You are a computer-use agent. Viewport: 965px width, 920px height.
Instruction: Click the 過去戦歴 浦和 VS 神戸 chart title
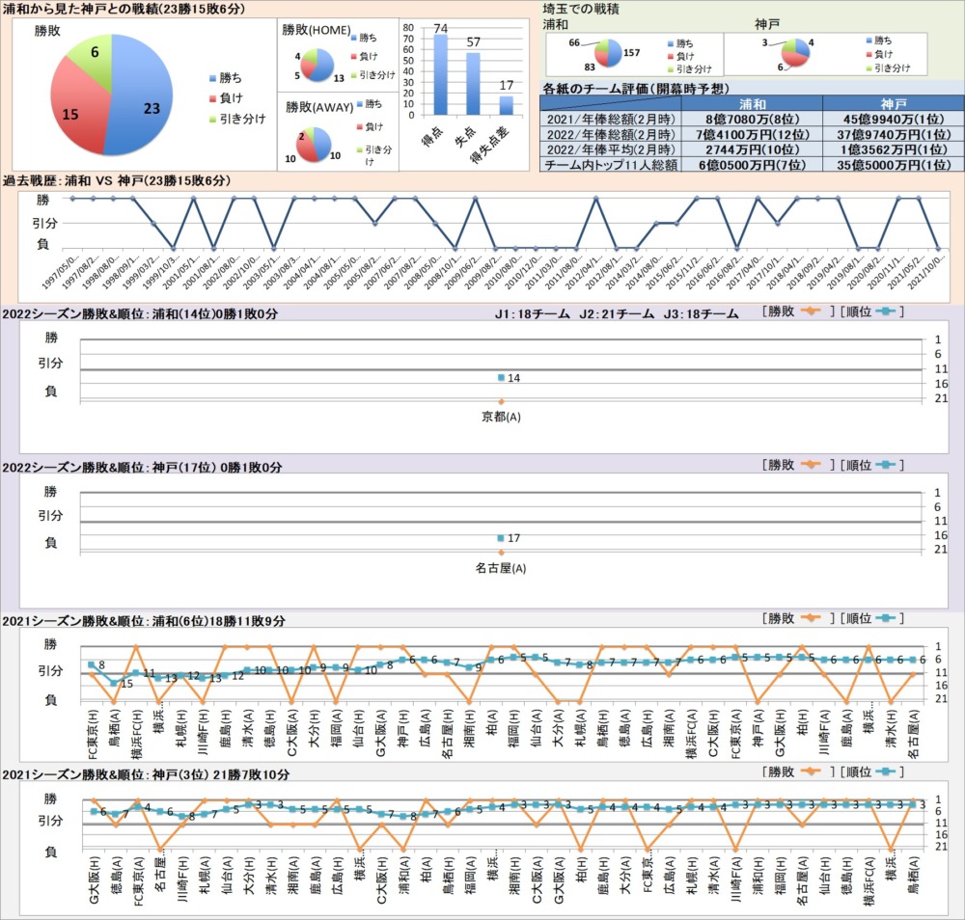click(x=117, y=181)
